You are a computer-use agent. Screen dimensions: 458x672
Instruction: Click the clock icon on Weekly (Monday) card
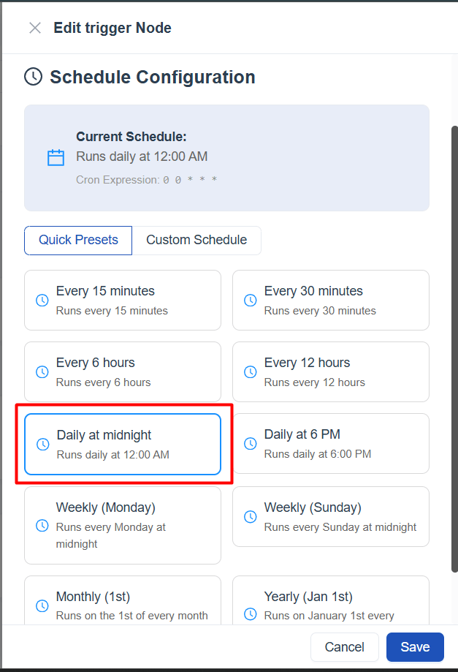pos(42,524)
